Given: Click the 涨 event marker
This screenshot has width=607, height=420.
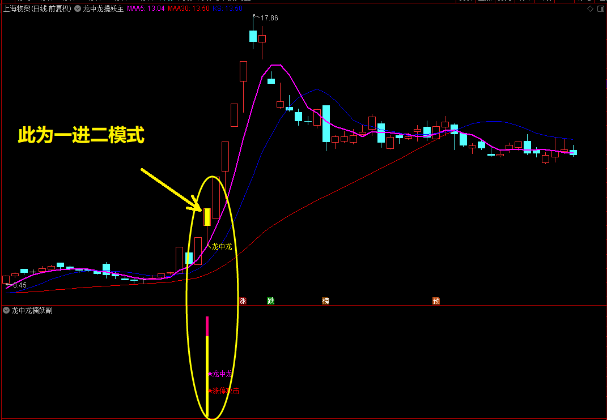Looking at the screenshot, I should point(243,301).
